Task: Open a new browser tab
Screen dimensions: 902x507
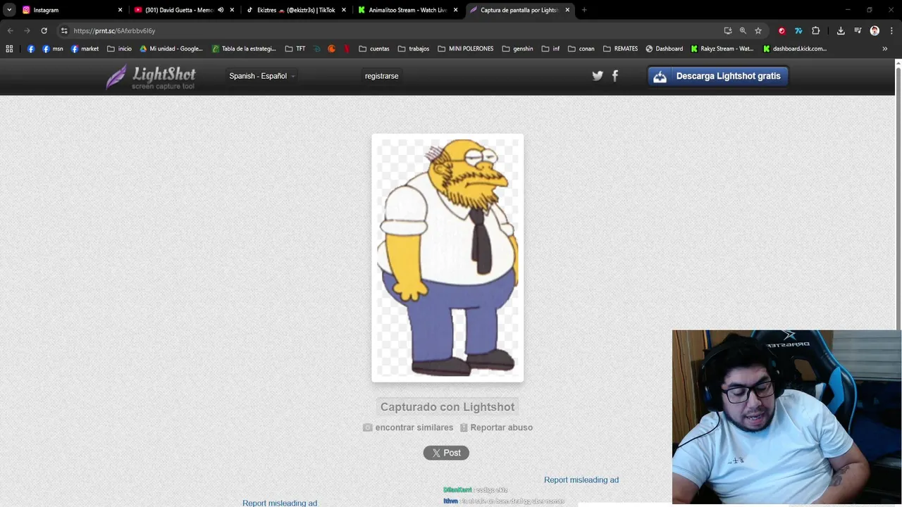Action: 584,10
